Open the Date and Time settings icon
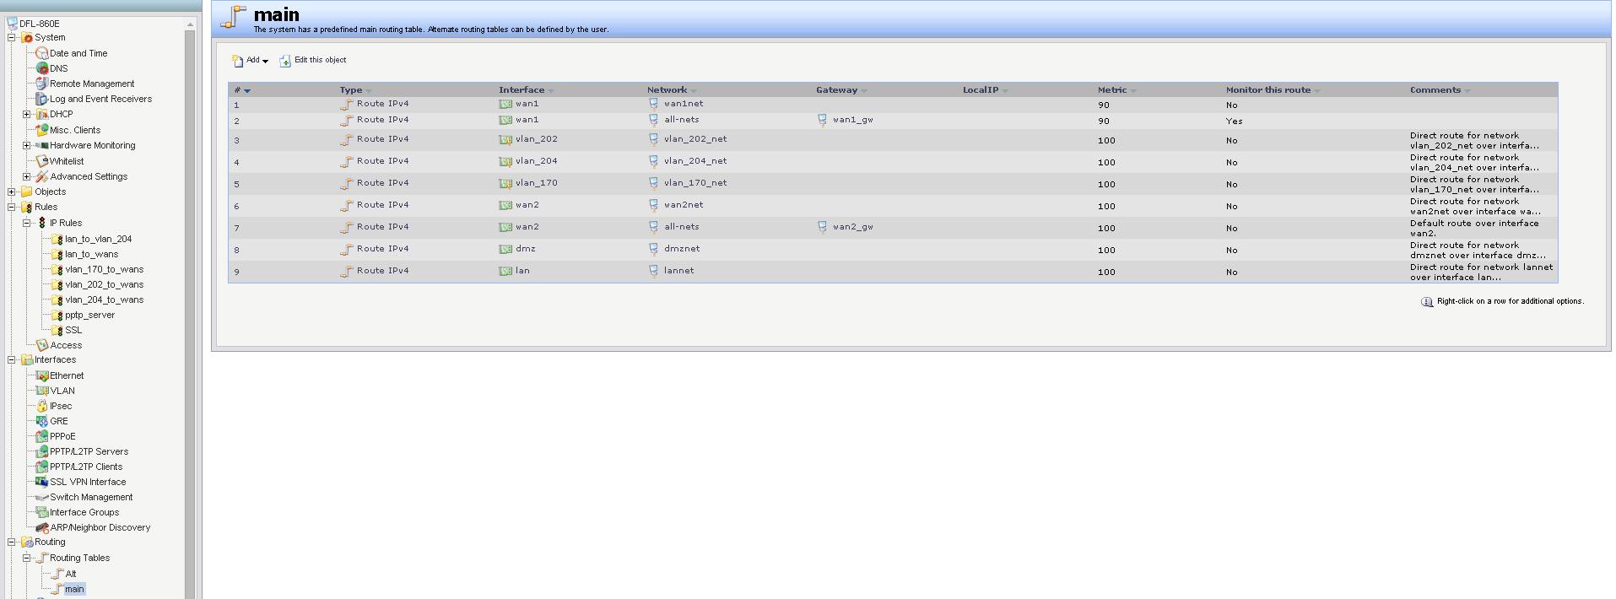This screenshot has width=1616, height=599. 41,53
